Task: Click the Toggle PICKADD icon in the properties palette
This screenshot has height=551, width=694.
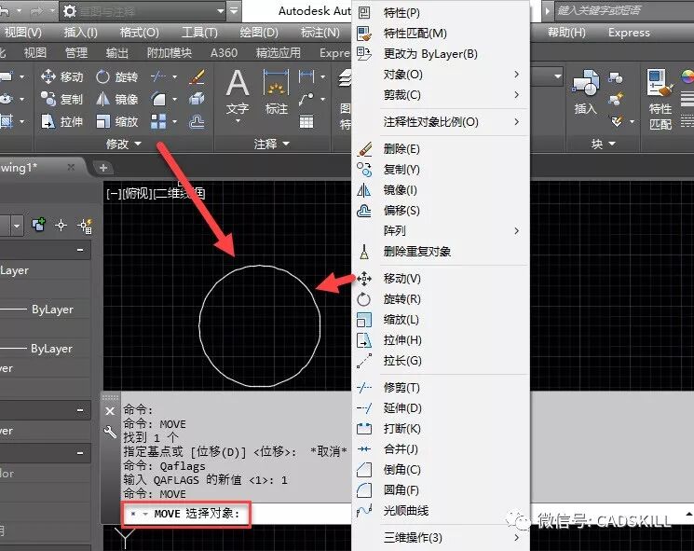Action: pyautogui.click(x=39, y=225)
